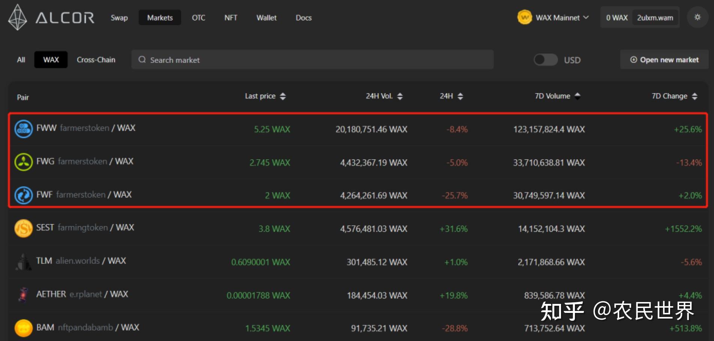Focus the Search market field
714x341 pixels.
pos(312,60)
